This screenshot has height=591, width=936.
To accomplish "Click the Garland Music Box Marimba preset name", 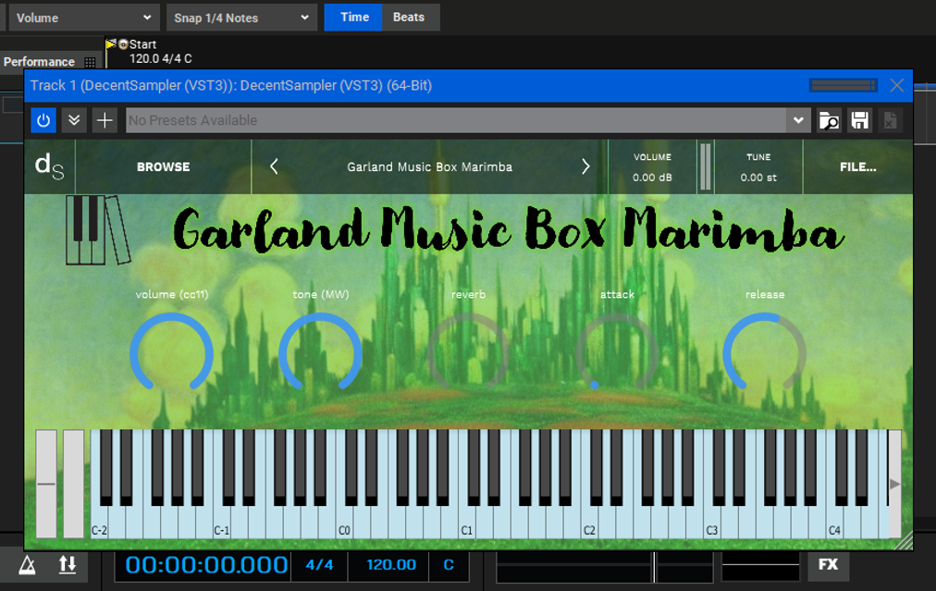I will click(x=430, y=167).
